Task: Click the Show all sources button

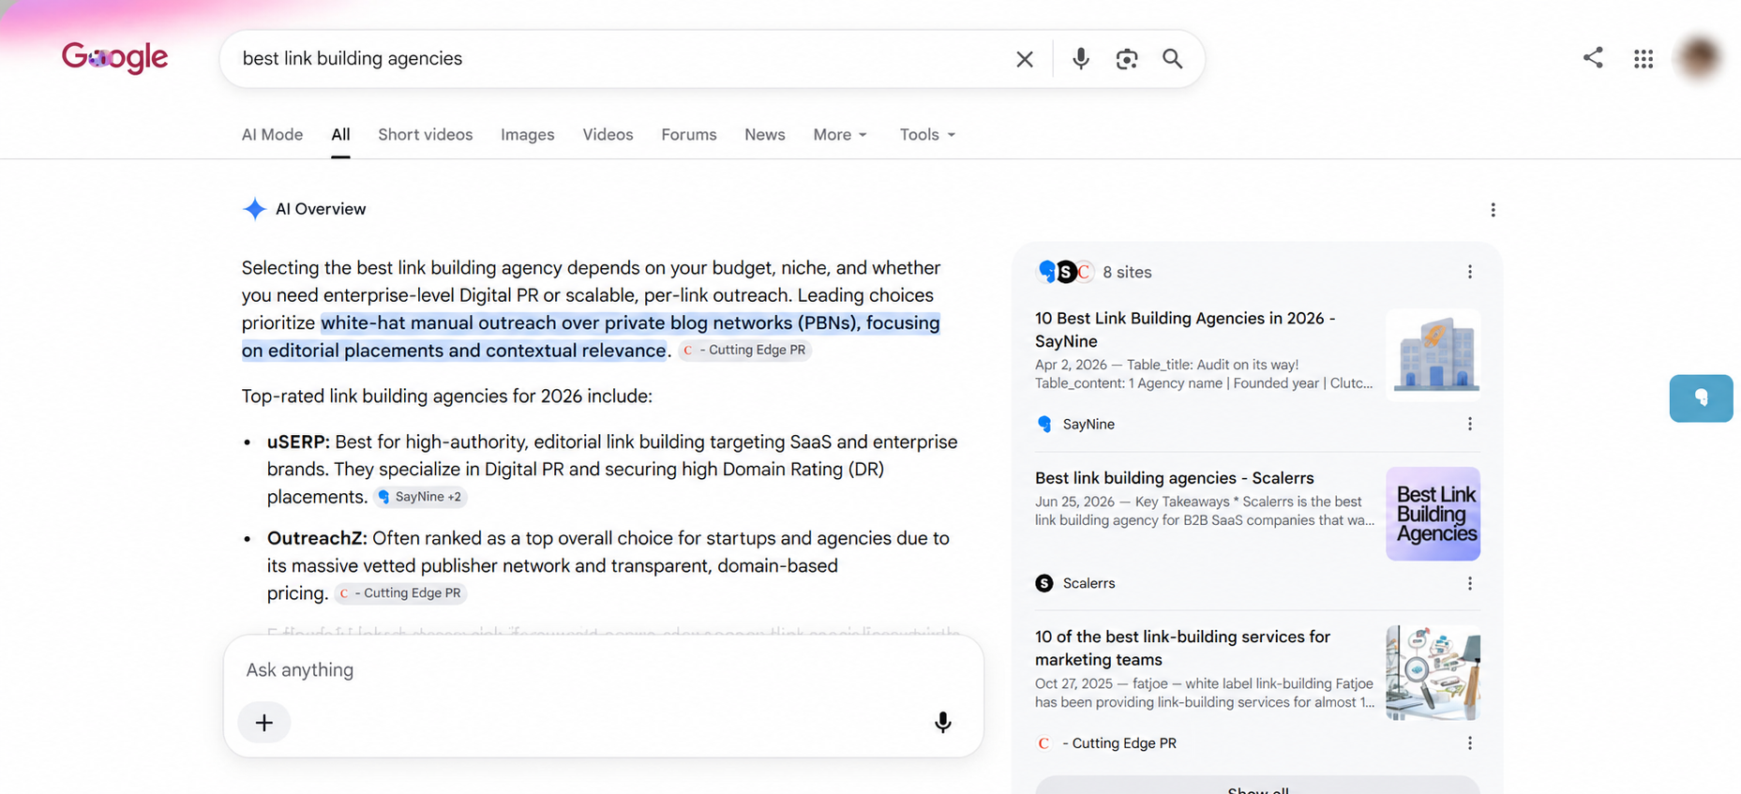Action: (x=1257, y=786)
